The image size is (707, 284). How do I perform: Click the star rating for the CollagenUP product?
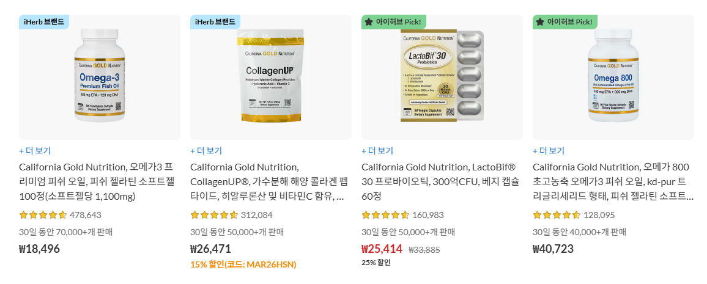214,215
